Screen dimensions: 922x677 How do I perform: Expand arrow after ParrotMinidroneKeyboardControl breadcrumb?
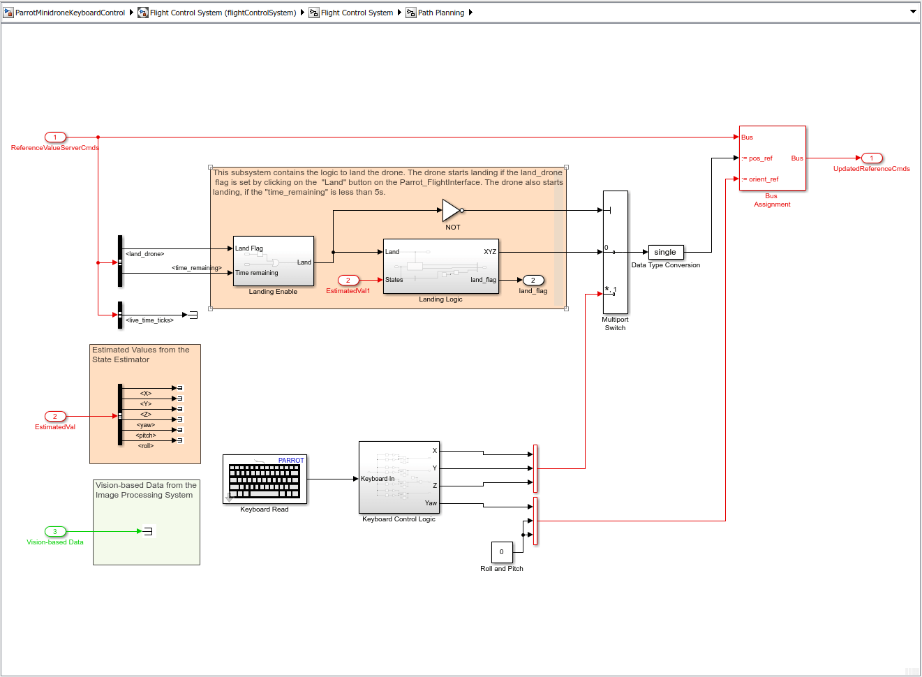coord(131,13)
